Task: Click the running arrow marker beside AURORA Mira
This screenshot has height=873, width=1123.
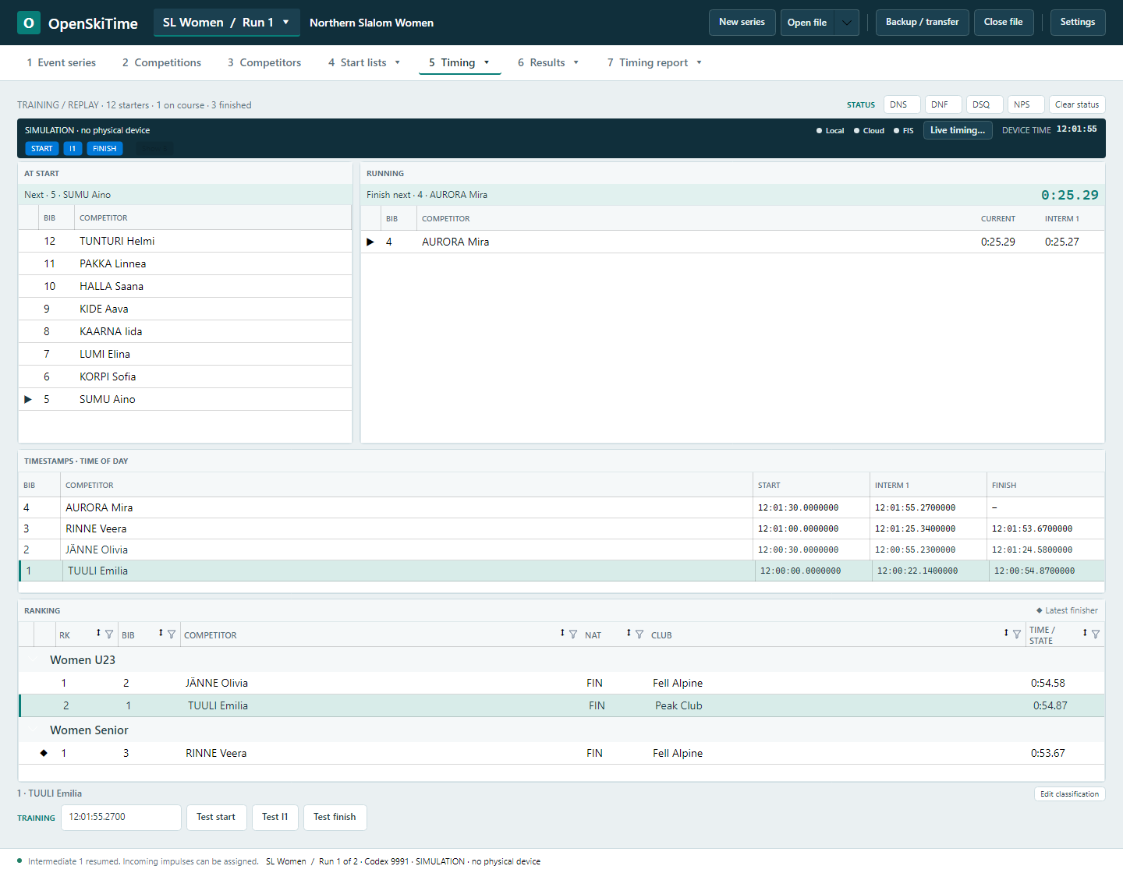Action: [x=370, y=242]
